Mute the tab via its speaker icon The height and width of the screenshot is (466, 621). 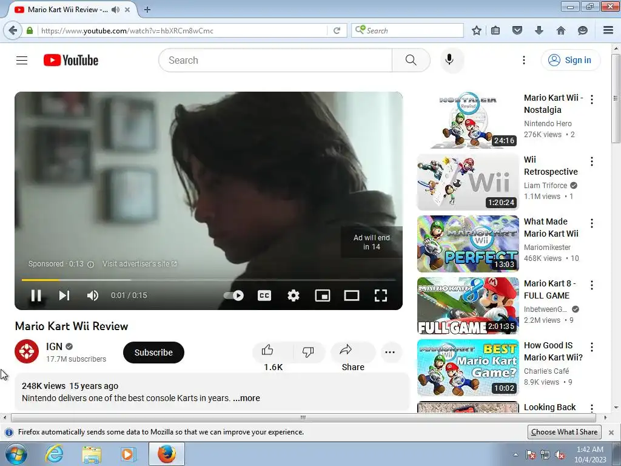(115, 10)
